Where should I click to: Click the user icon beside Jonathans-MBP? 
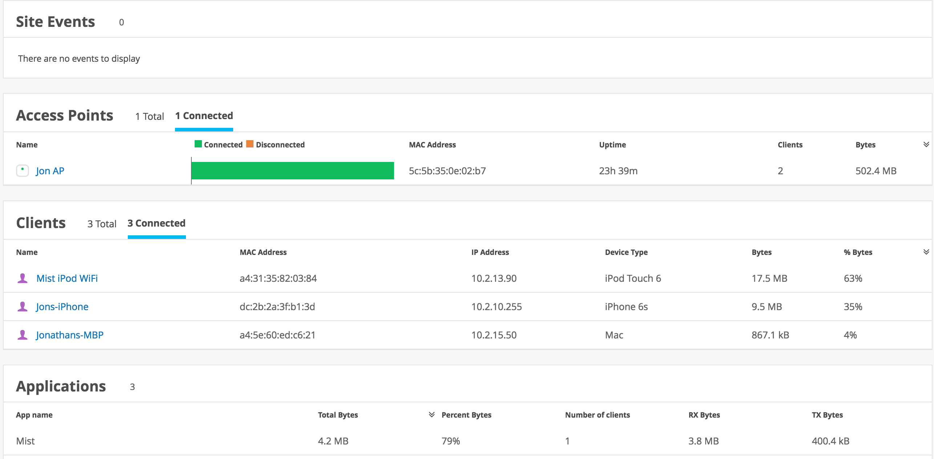(23, 335)
